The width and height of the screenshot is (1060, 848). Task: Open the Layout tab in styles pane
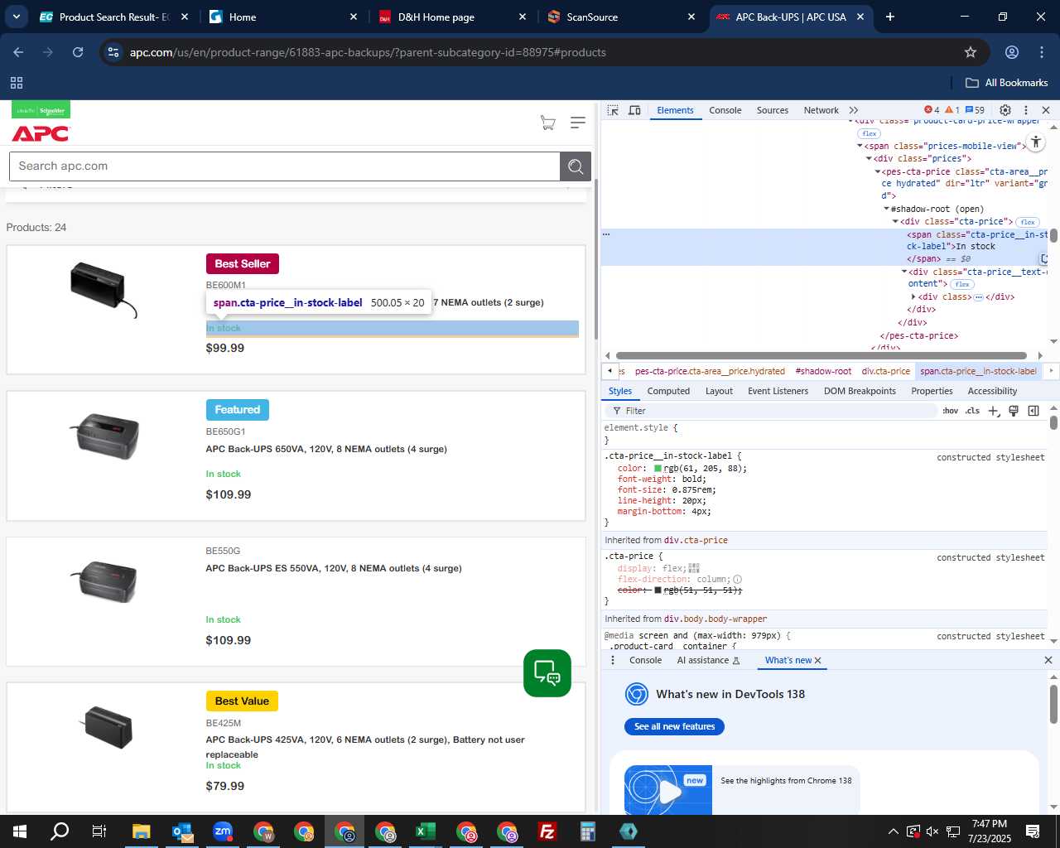[x=719, y=391]
